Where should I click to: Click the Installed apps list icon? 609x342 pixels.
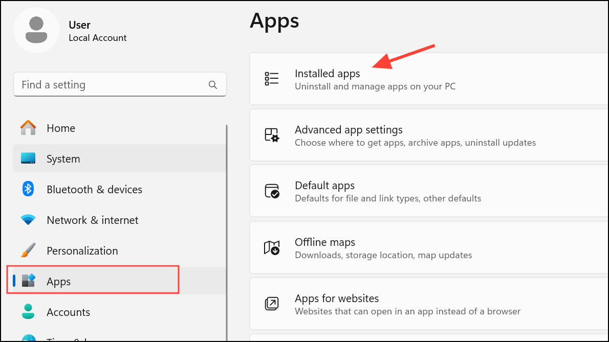(271, 79)
